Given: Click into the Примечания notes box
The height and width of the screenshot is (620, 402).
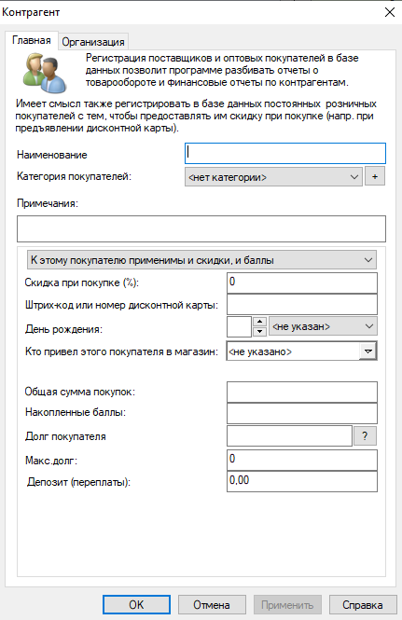Looking at the screenshot, I should tap(201, 228).
